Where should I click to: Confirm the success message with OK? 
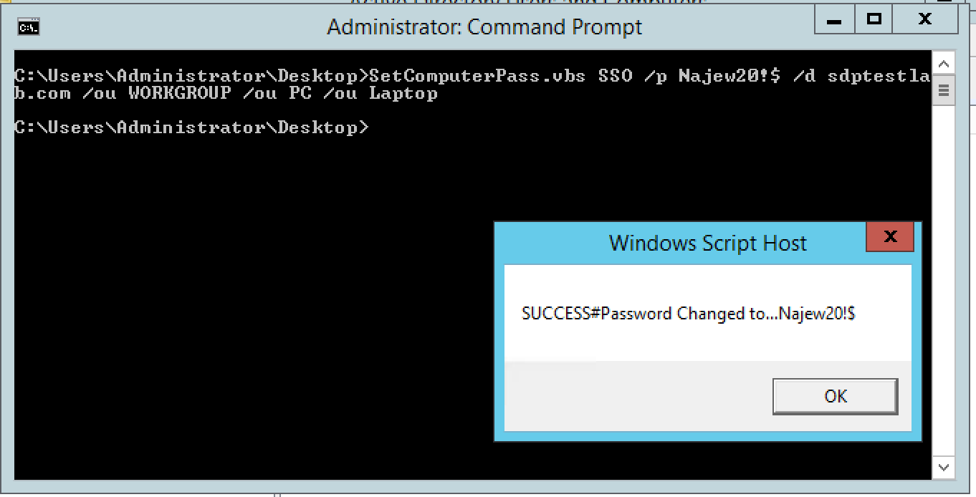[835, 396]
